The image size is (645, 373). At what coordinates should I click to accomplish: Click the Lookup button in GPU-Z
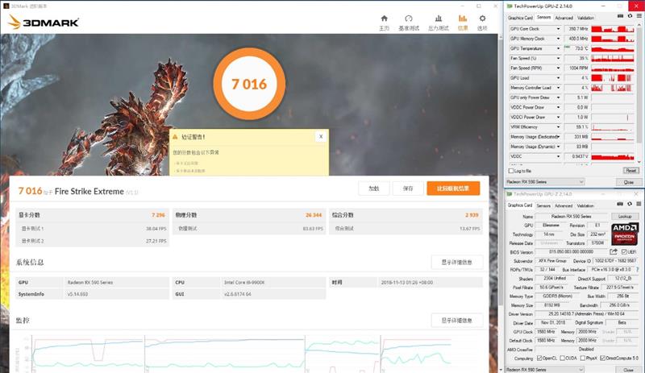pyautogui.click(x=624, y=217)
